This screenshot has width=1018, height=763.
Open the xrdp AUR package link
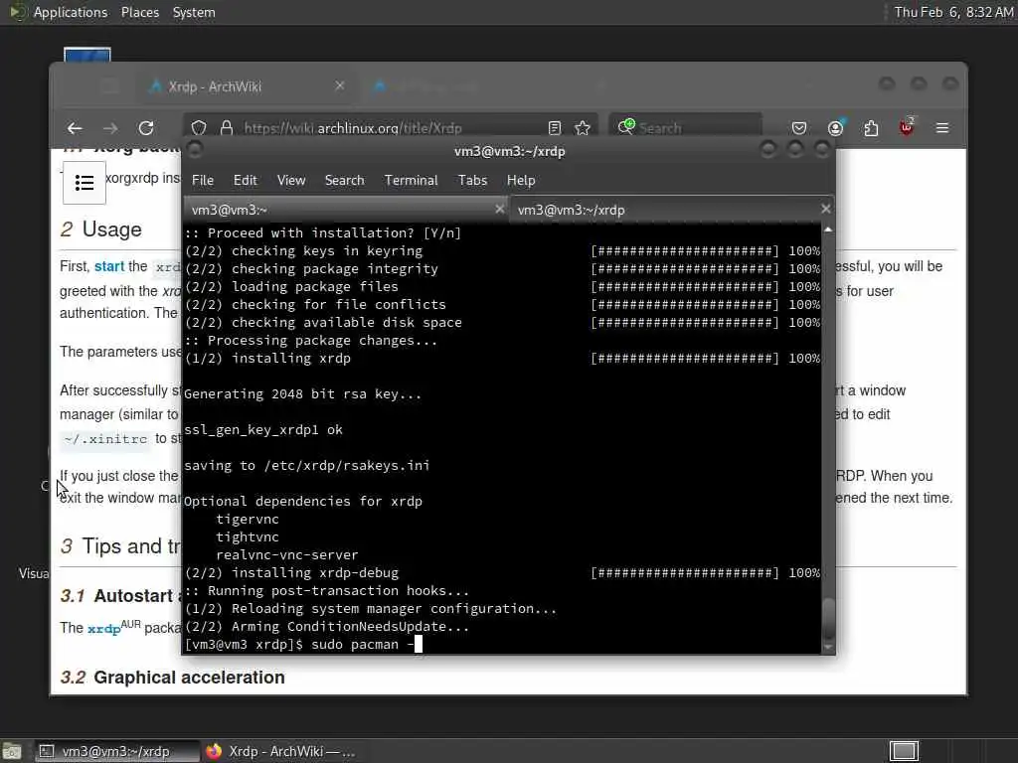[x=103, y=629]
